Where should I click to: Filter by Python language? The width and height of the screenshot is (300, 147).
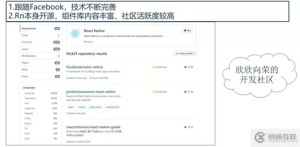(x=41, y=124)
